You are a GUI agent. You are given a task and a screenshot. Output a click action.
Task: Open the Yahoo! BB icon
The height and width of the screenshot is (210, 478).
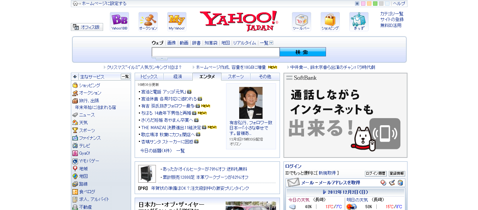[119, 22]
